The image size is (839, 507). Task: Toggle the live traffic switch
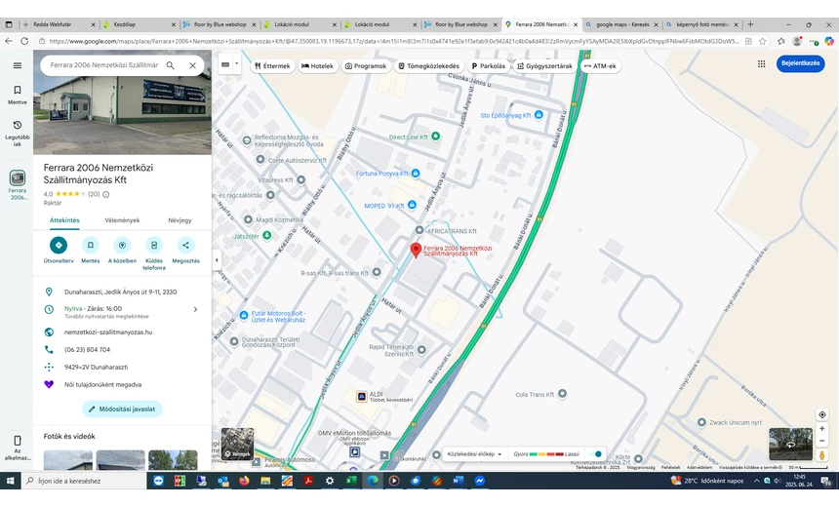(595, 454)
